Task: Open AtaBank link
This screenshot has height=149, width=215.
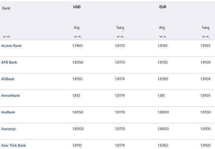Action: point(8,112)
